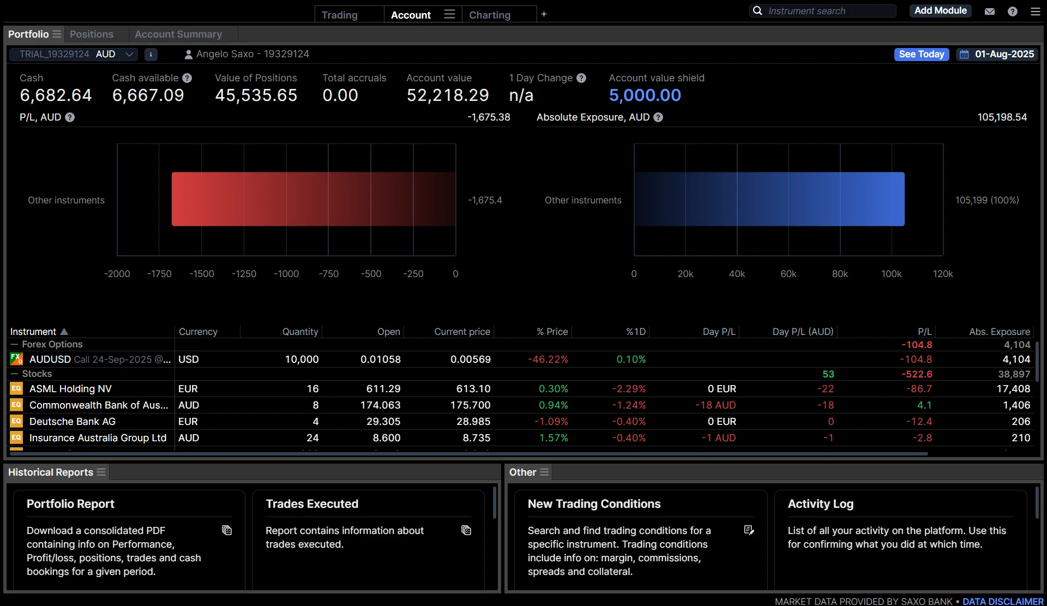1047x606 pixels.
Task: Click the search magnifier icon
Action: [757, 10]
